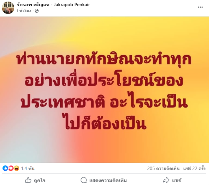Open the colored-background text post image
209x185 pixels.
pos(104,89)
